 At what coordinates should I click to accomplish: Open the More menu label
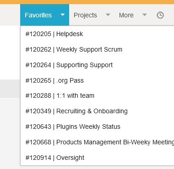pyautogui.click(x=126, y=15)
